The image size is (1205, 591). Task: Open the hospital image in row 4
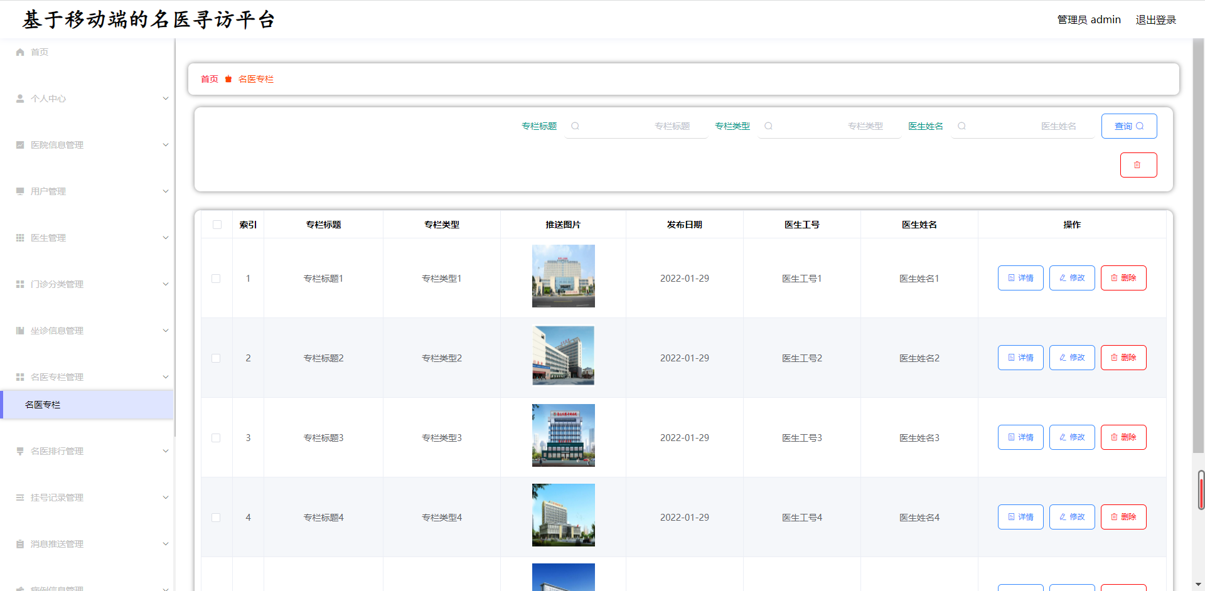click(564, 515)
